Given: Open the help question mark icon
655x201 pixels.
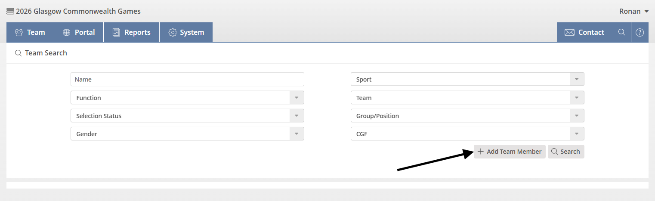Looking at the screenshot, I should point(640,32).
